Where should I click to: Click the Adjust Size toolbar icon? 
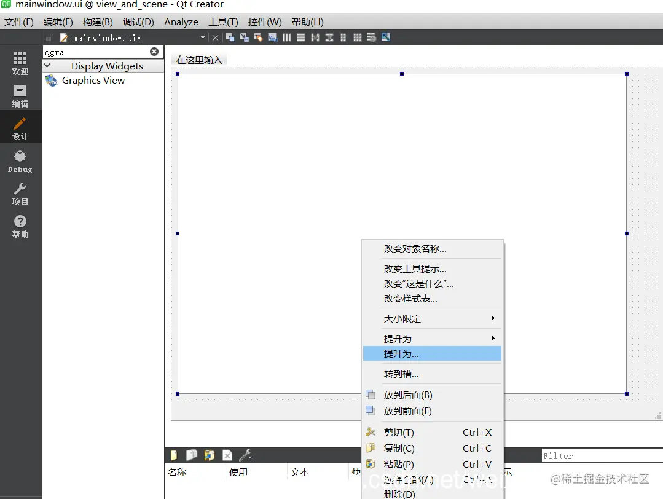pos(386,37)
